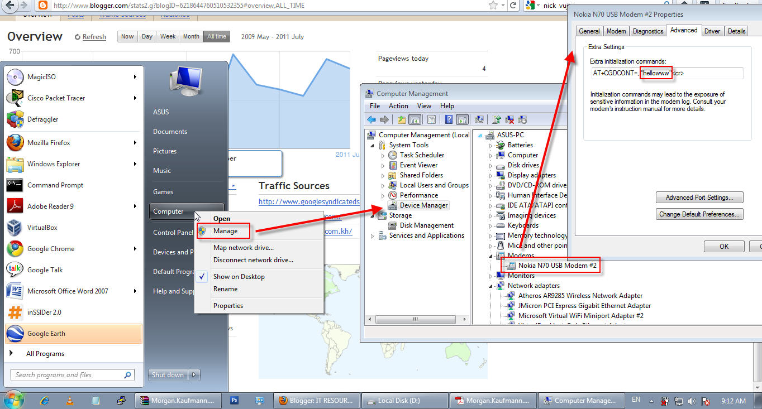This screenshot has height=409, width=762.
Task: Expand the Event Viewer tree node
Action: click(x=383, y=165)
